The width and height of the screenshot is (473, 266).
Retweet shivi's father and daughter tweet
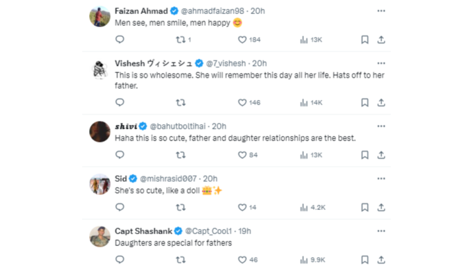point(181,155)
